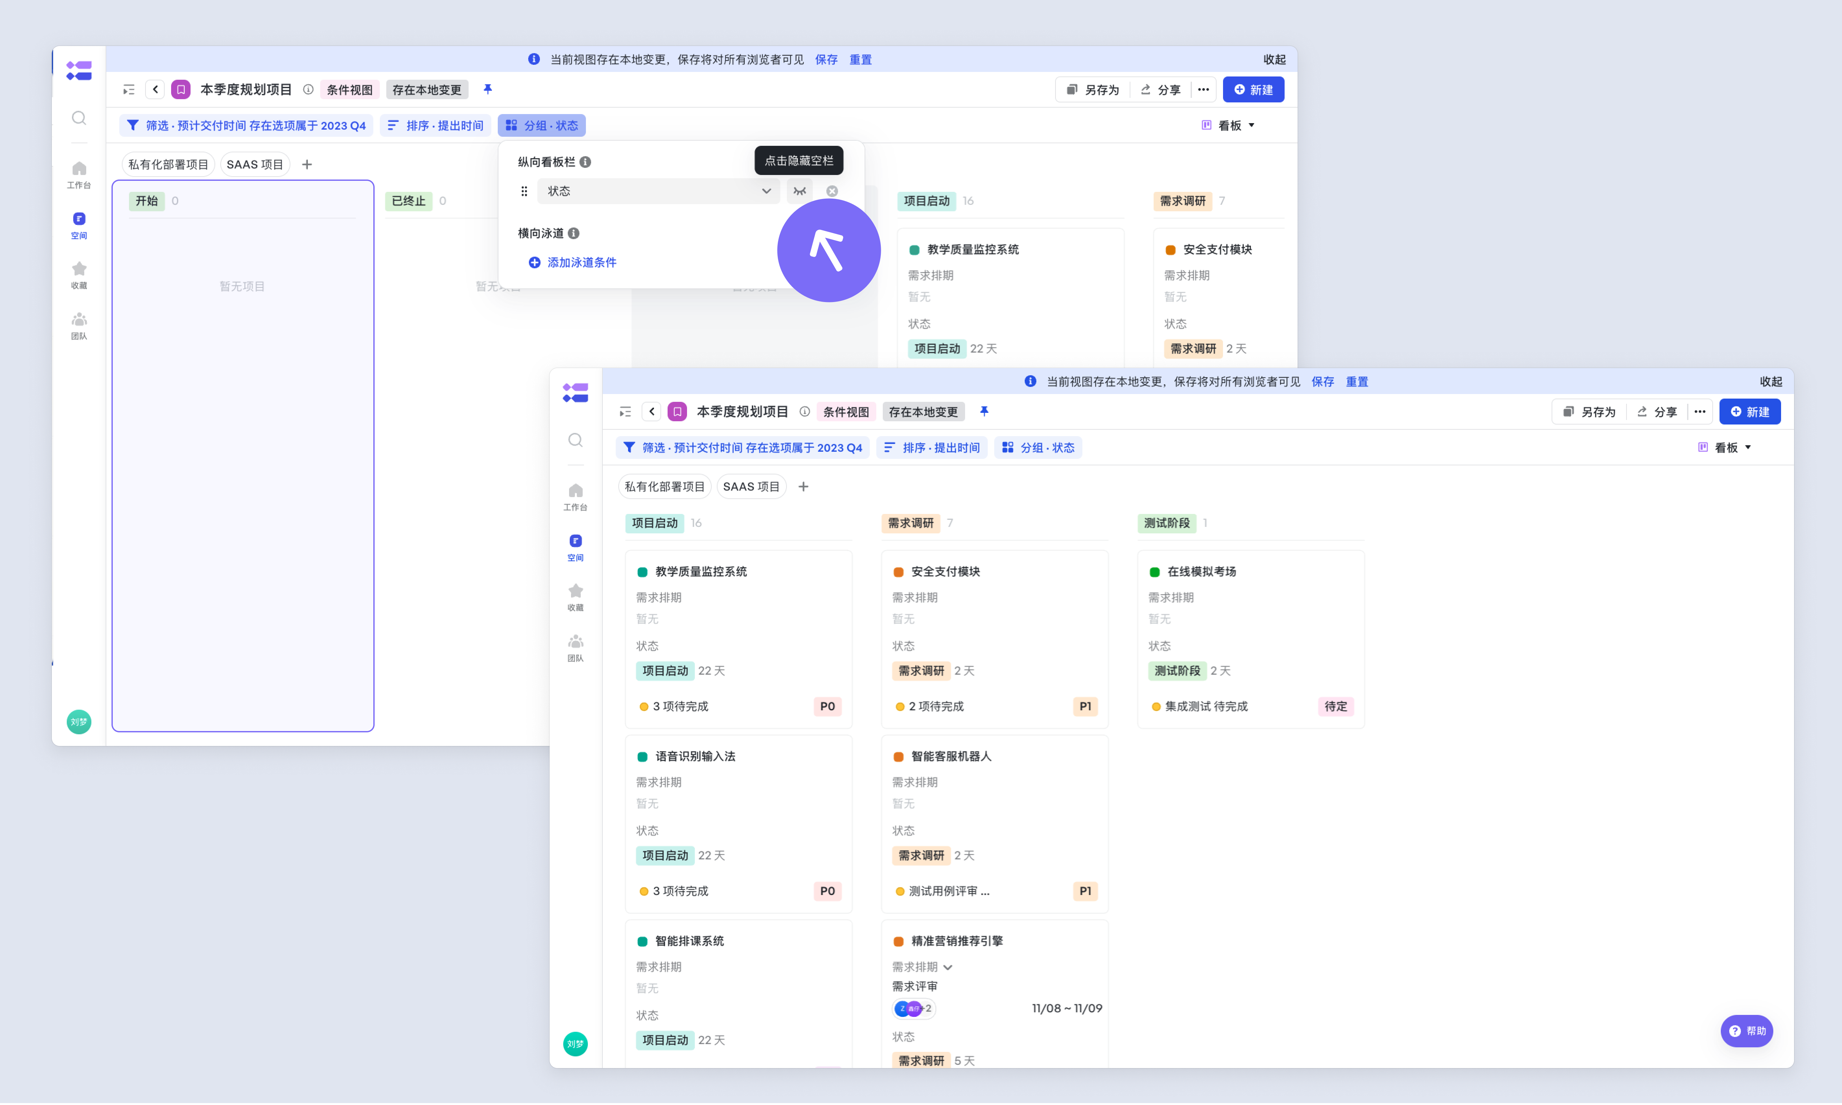1842x1105 pixels.
Task: Click the app logo in front window
Action: coord(576,393)
